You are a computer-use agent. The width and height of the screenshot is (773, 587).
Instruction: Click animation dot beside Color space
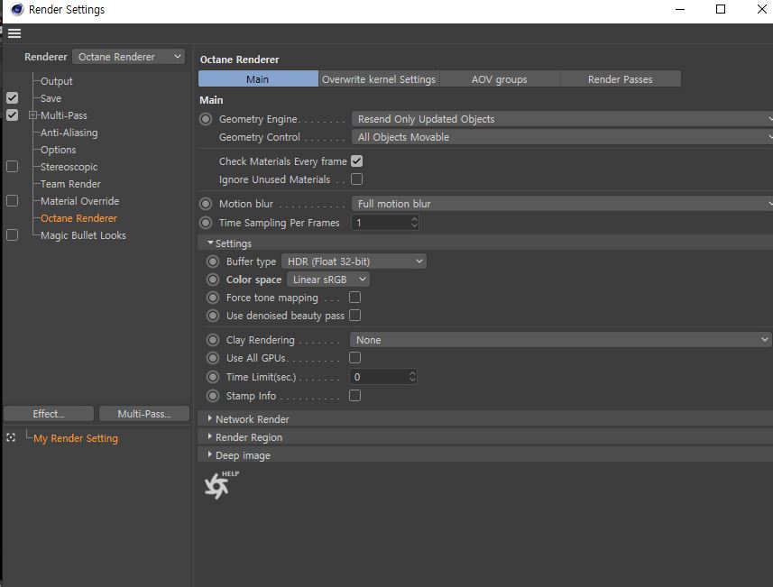click(x=213, y=280)
